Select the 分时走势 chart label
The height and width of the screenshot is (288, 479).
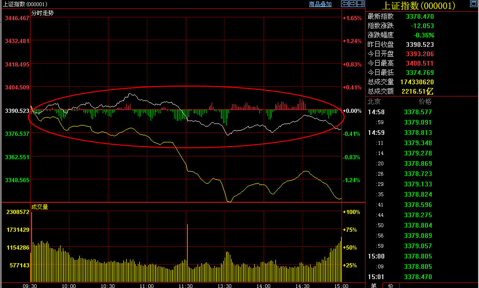click(x=42, y=13)
